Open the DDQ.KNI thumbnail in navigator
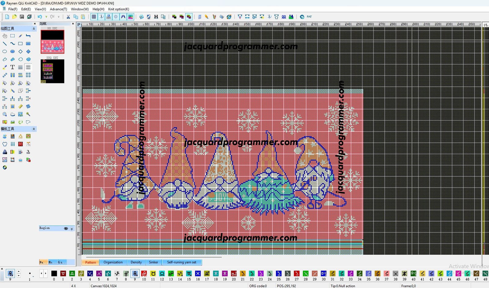Screen dimensions: 489x288 tap(53, 71)
